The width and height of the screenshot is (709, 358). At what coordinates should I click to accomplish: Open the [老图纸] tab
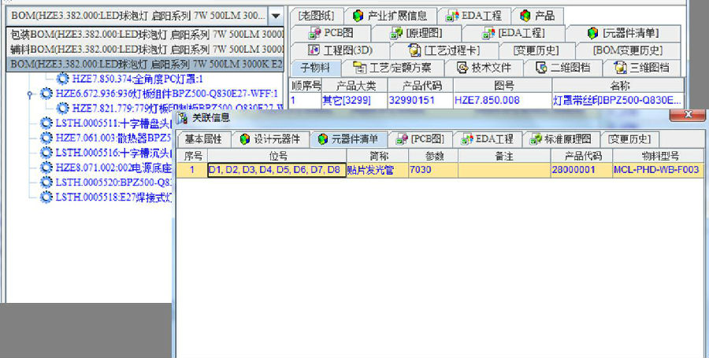(x=316, y=17)
